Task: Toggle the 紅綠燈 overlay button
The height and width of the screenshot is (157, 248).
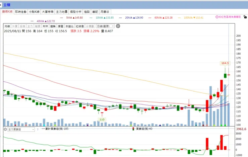Action: coord(80,26)
